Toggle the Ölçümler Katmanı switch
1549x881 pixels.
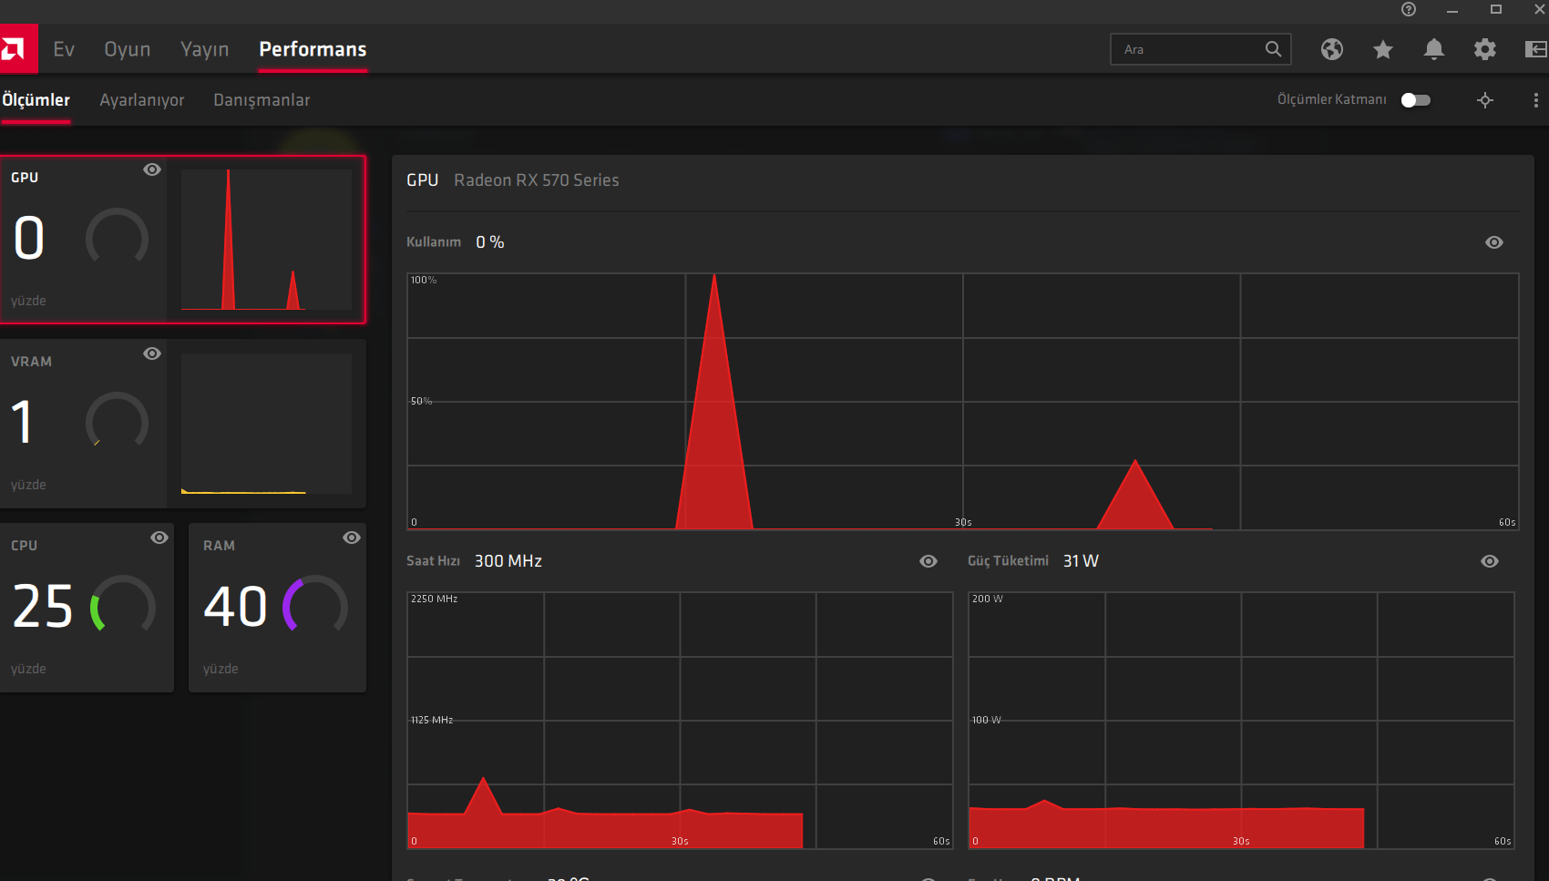pyautogui.click(x=1416, y=100)
